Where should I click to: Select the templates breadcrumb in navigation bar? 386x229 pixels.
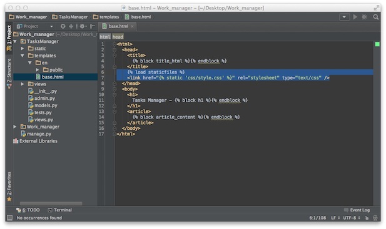106,17
